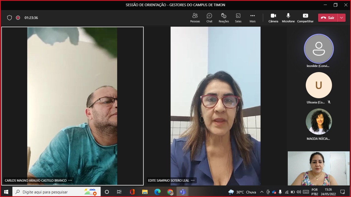The height and width of the screenshot is (197, 351).
Task: Open Google Chrome from the taskbar
Action: pyautogui.click(x=170, y=192)
